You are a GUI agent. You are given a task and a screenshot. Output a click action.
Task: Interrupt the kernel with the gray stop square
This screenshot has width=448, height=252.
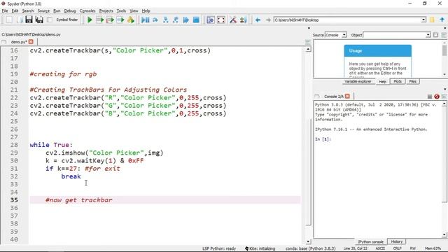429,97
